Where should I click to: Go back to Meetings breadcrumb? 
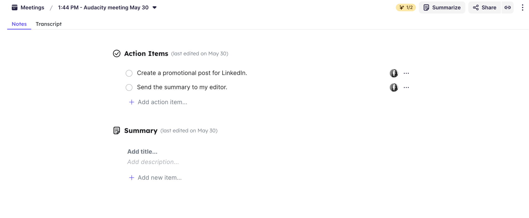pyautogui.click(x=32, y=7)
